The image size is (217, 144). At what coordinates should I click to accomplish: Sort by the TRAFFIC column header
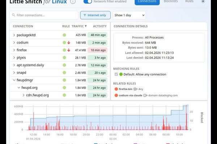79,26
